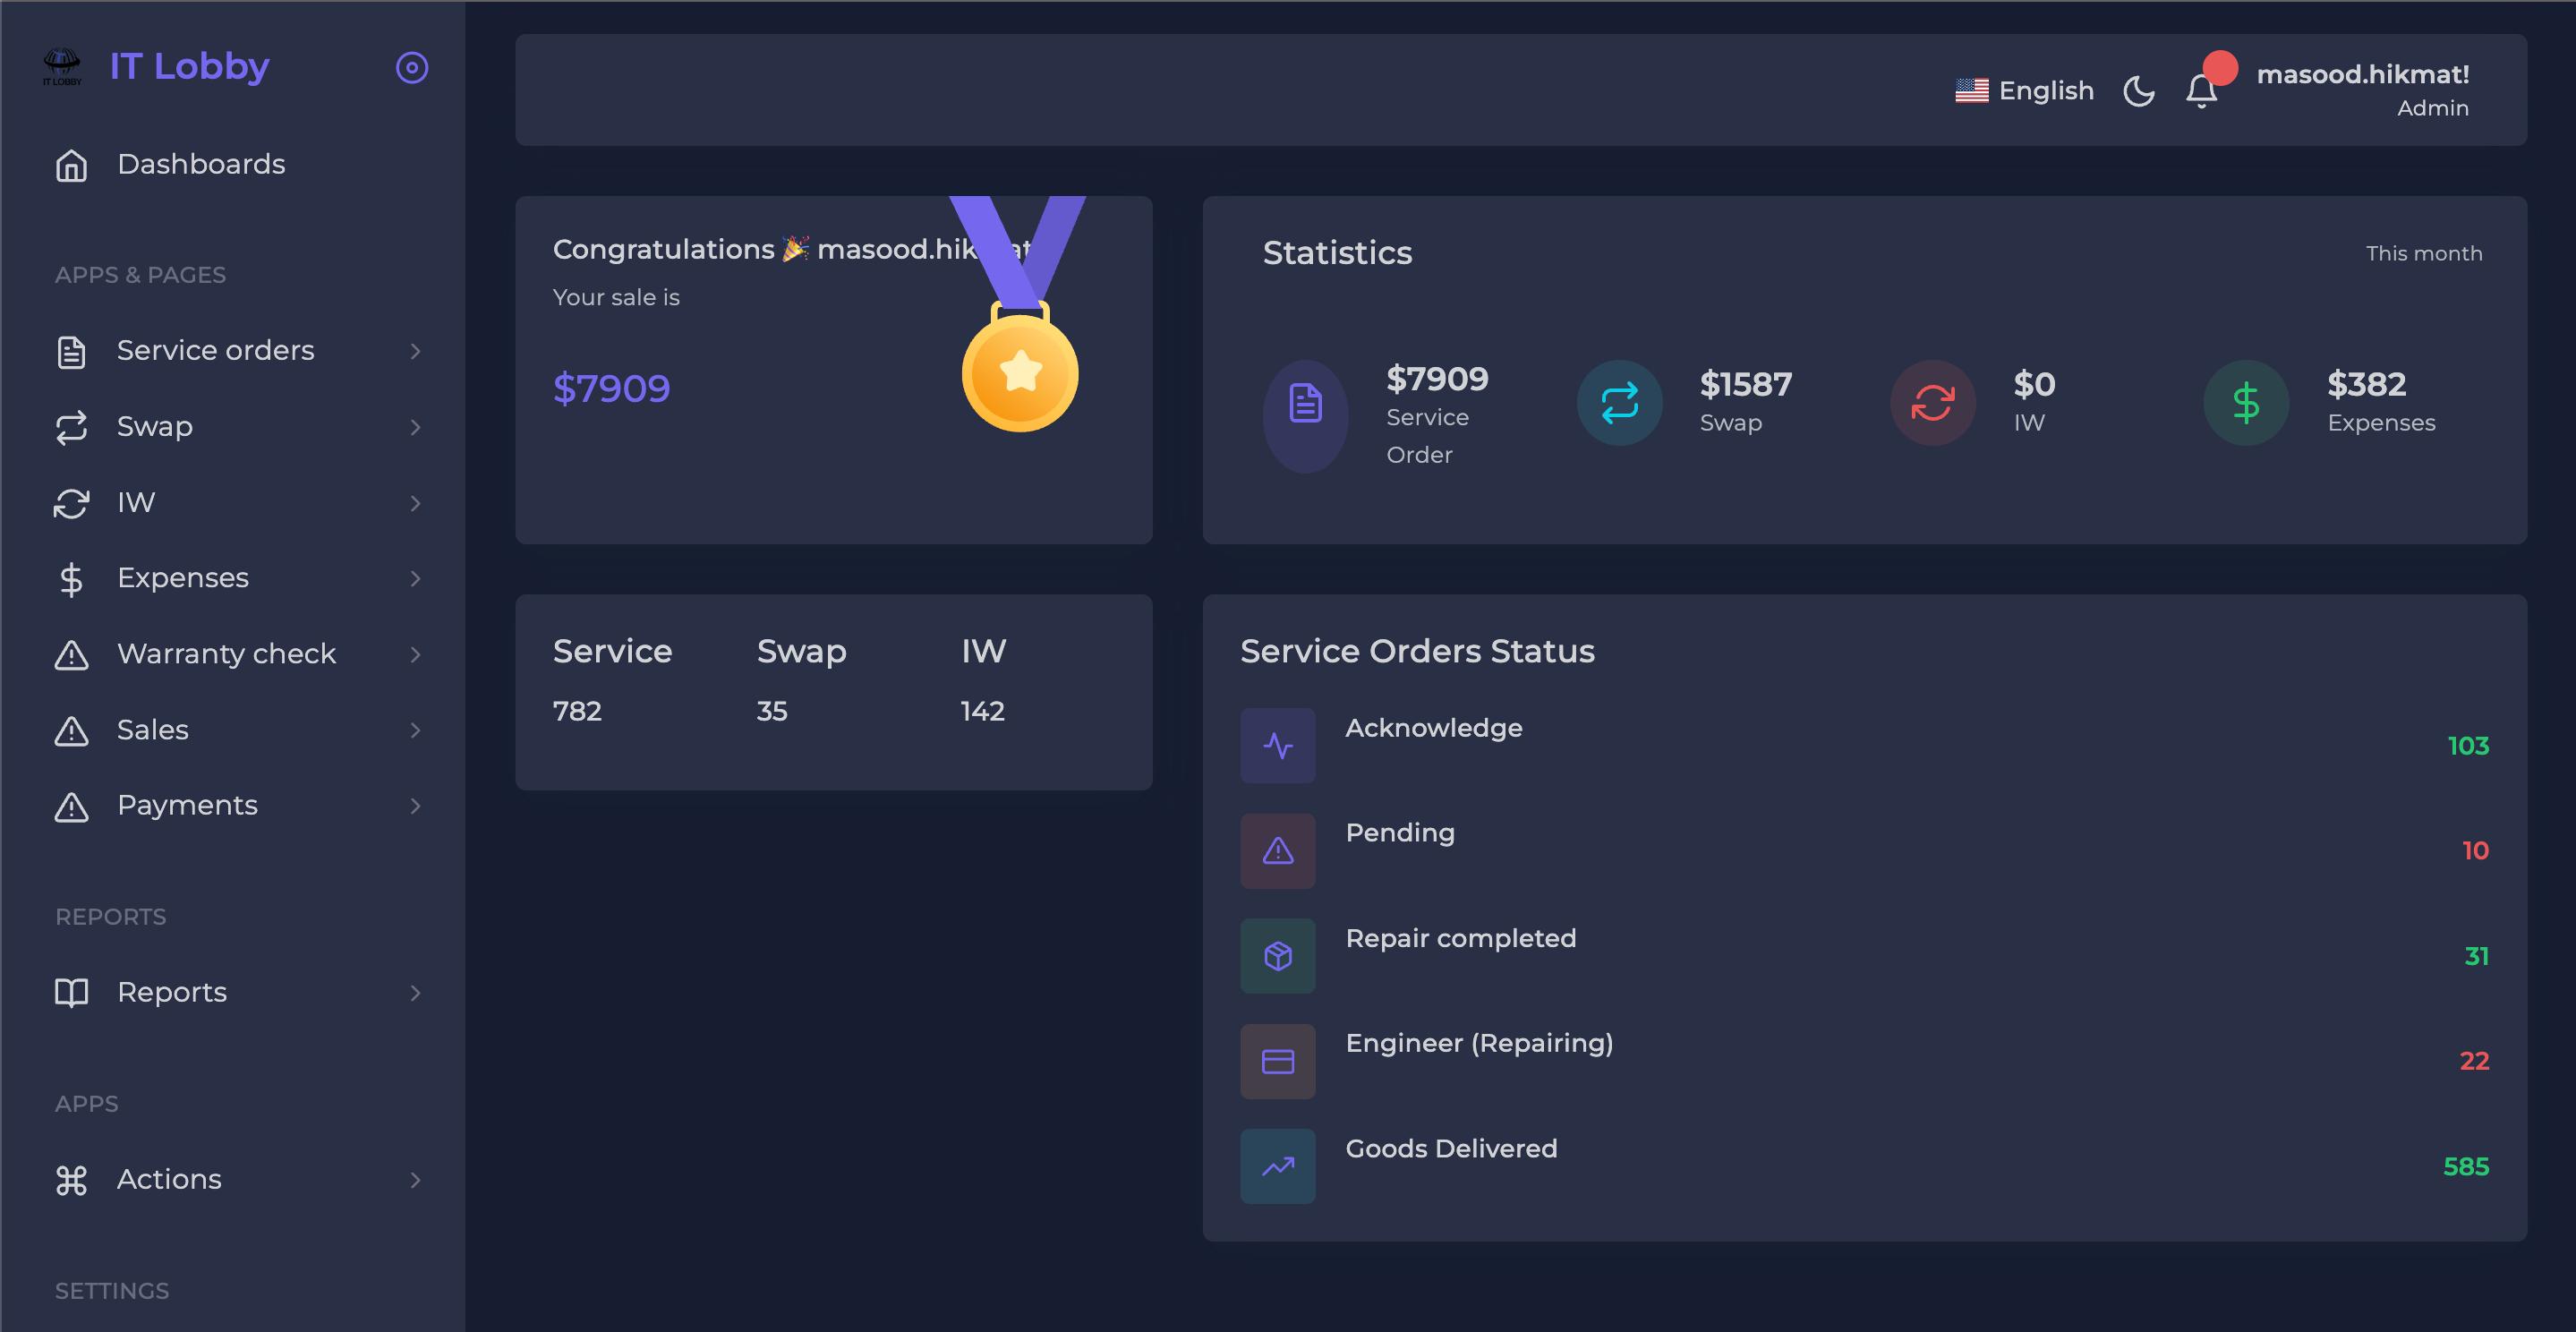Click the IT Lobby logo

[62, 67]
